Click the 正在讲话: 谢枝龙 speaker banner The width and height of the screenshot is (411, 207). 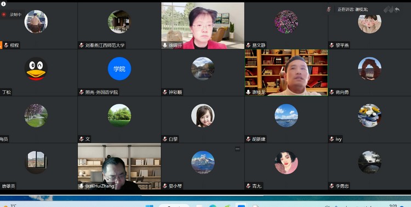tap(352, 9)
